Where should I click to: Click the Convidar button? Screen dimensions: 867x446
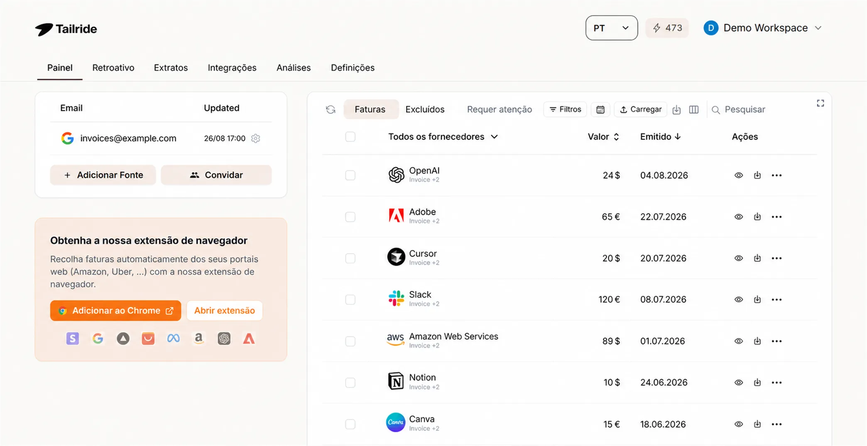click(x=216, y=175)
